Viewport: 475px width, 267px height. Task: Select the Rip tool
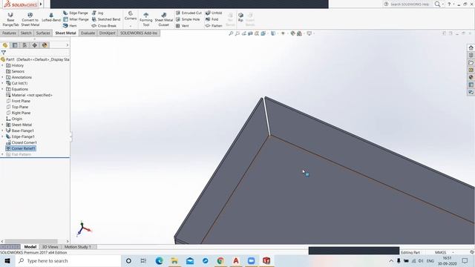point(240,17)
